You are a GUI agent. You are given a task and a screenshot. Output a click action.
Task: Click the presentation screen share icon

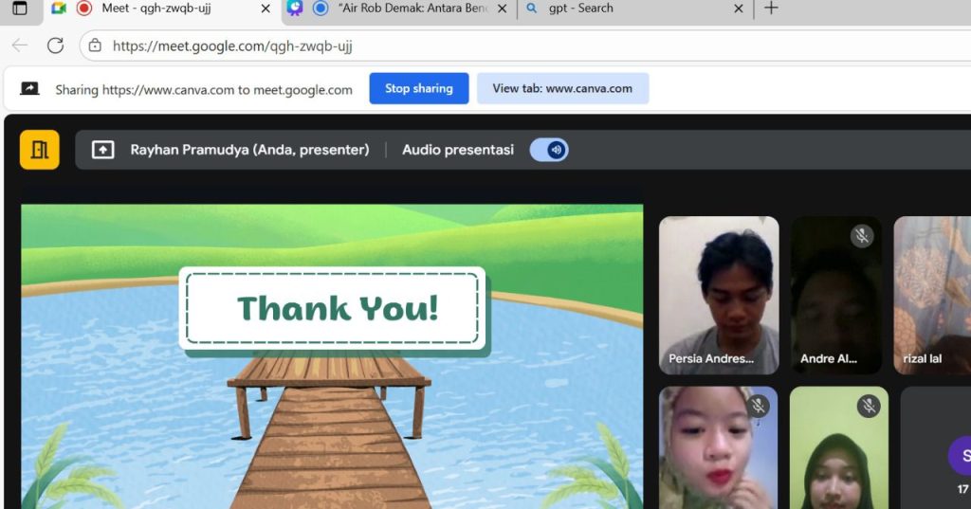102,150
